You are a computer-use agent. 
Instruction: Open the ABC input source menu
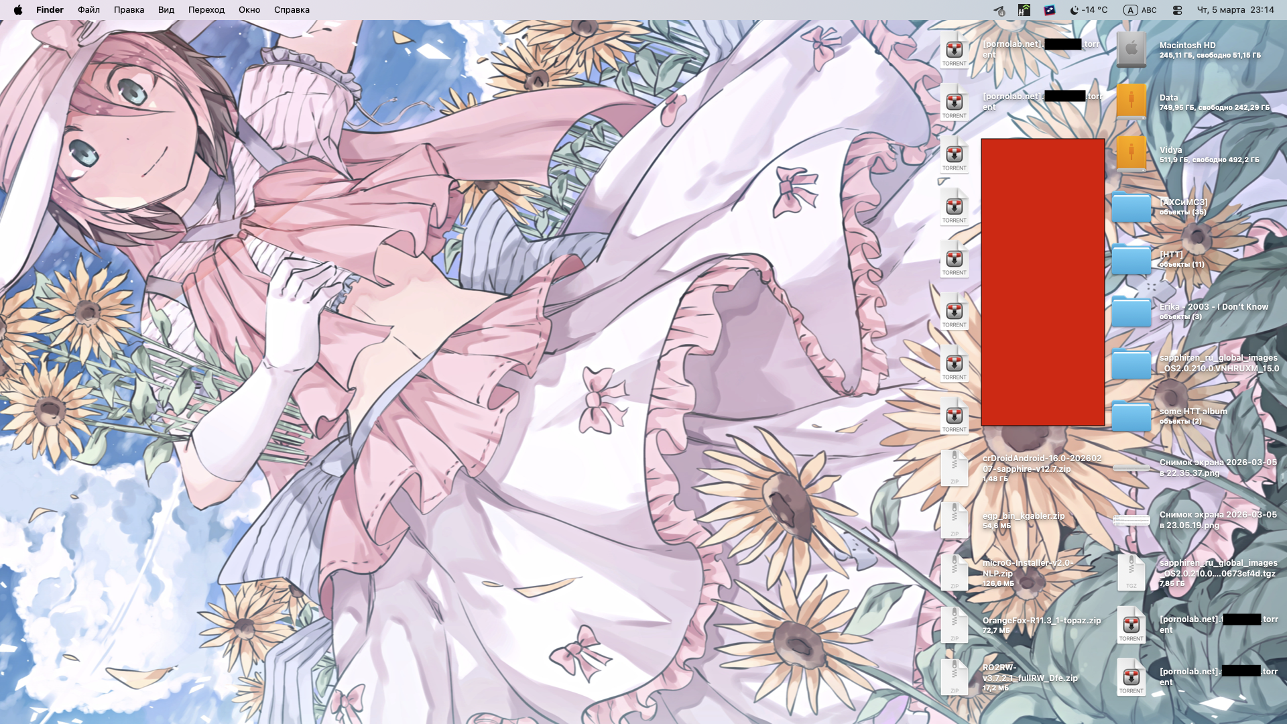[x=1140, y=10]
